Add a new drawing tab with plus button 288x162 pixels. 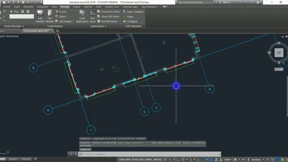[58, 31]
